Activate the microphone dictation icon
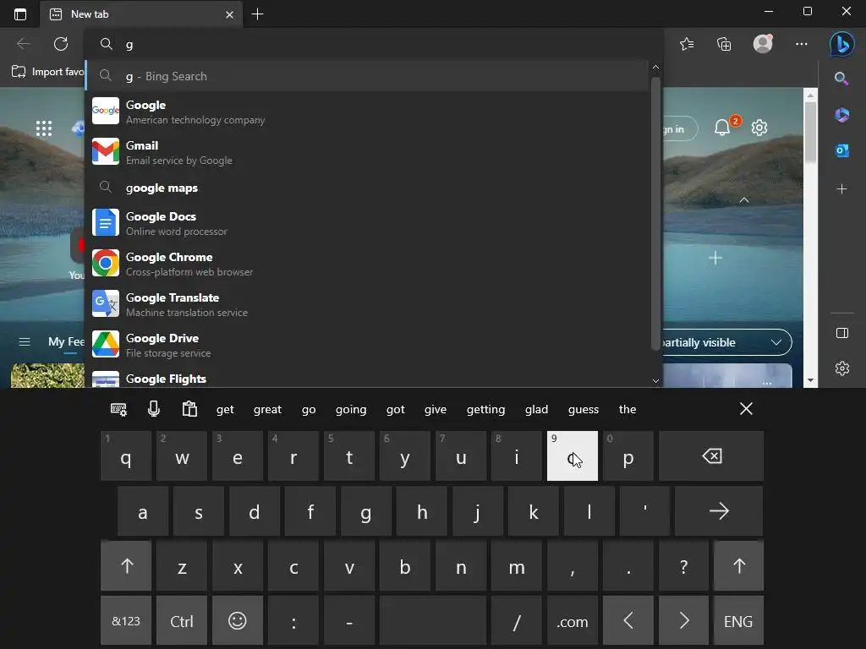 click(154, 409)
